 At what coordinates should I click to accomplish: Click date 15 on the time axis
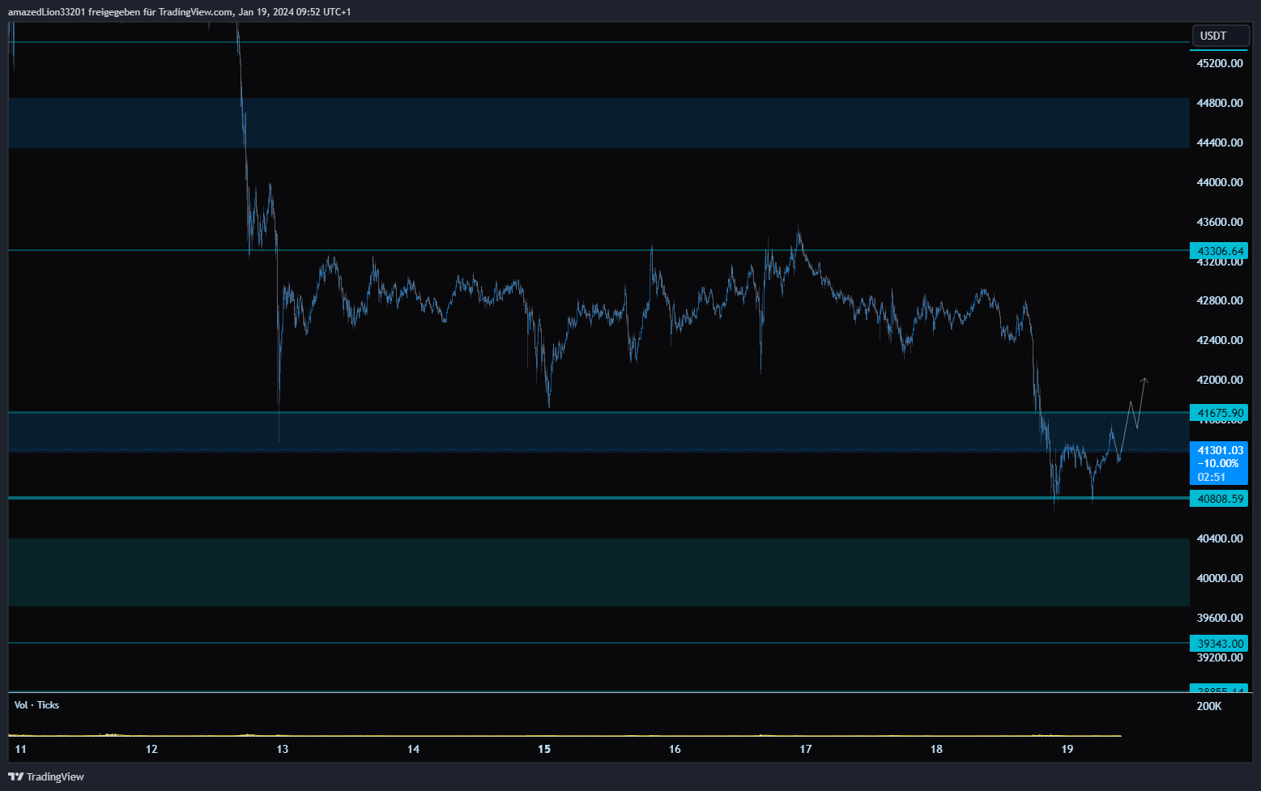tap(544, 749)
